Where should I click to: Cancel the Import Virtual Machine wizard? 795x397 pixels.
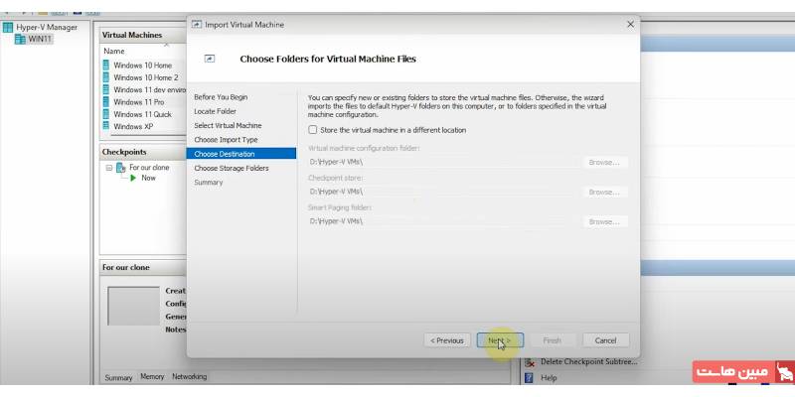[605, 340]
